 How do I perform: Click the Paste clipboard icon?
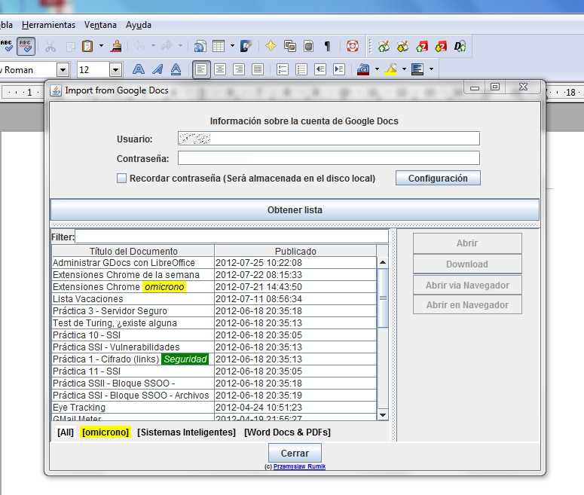(87, 46)
